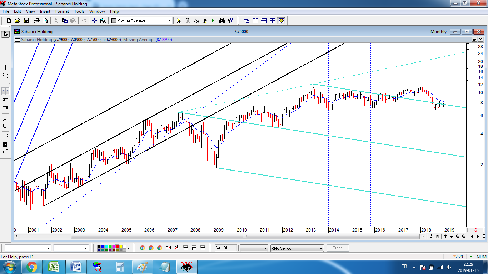Open The Explorer tool icon
The width and height of the screenshot is (488, 274).
[179, 20]
